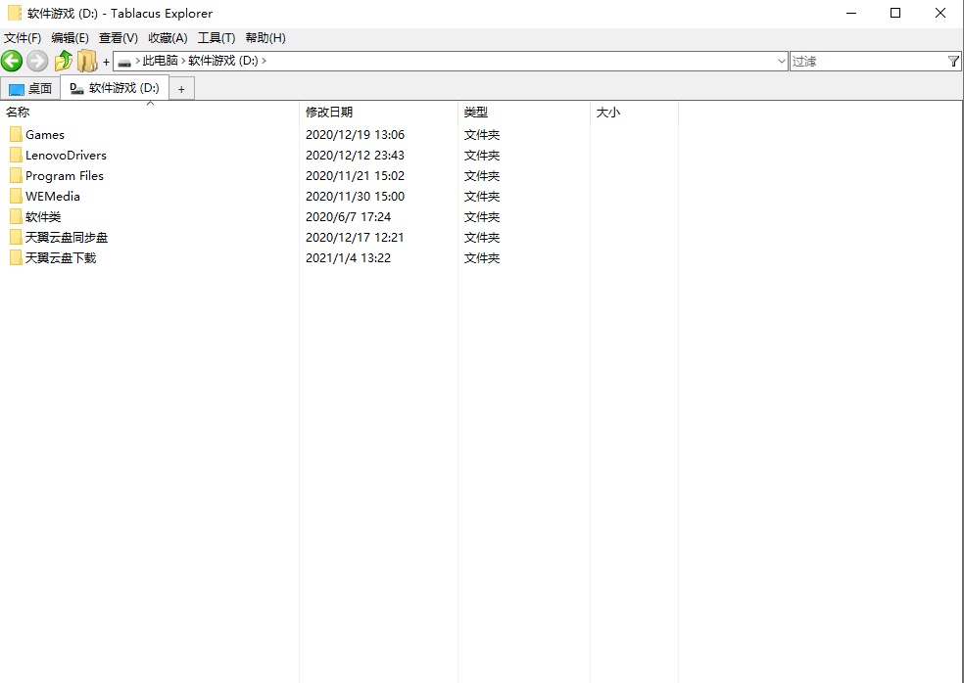Open the Games folder
This screenshot has height=683, width=964.
(x=44, y=134)
